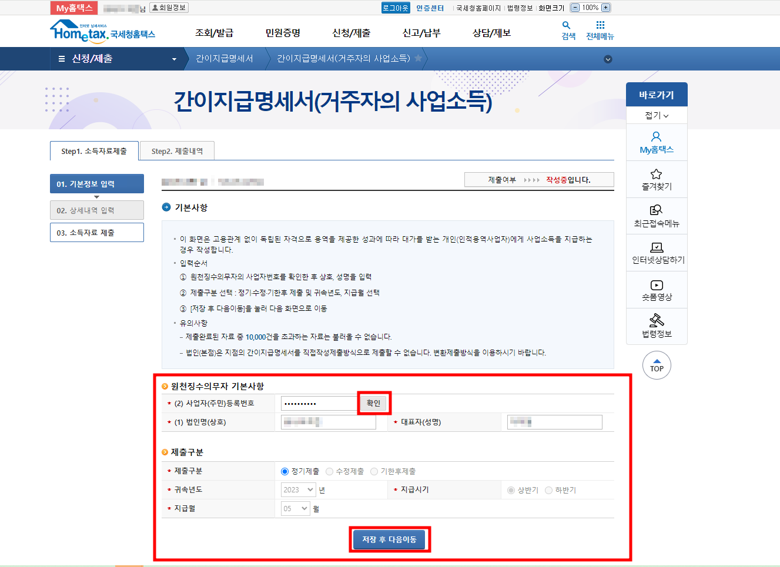The width and height of the screenshot is (780, 567).
Task: Open 최근접속메뉴 icon in sidebar
Action: (x=657, y=210)
